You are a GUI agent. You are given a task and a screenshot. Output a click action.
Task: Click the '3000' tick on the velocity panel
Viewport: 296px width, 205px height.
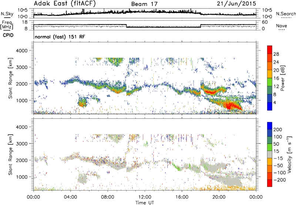click(x=21, y=144)
